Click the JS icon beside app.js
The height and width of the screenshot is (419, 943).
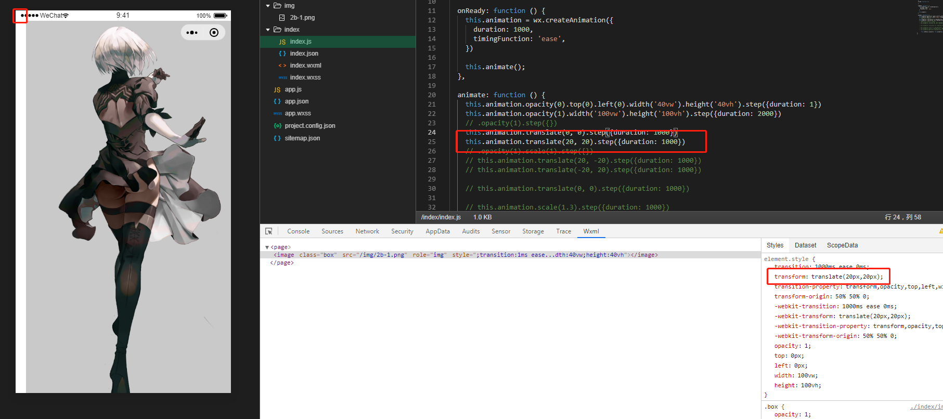277,89
